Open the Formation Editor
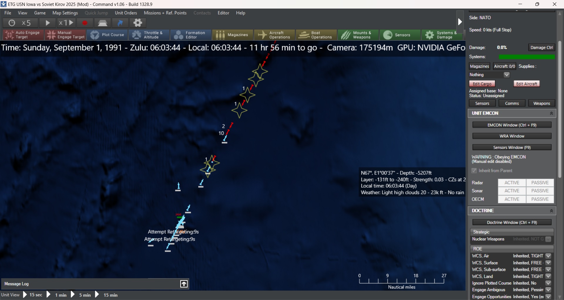564x300 pixels. click(x=191, y=35)
